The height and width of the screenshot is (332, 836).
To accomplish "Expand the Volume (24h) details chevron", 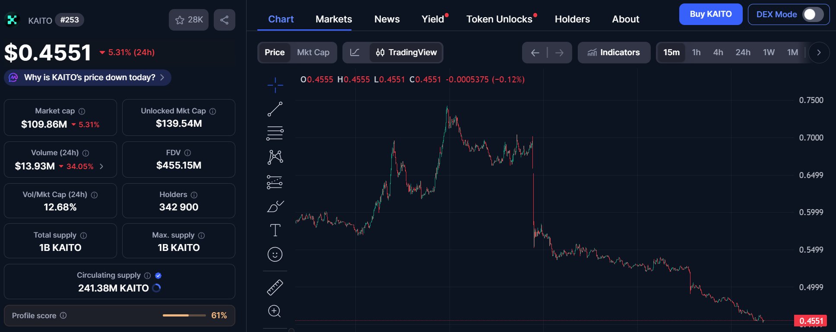I will pyautogui.click(x=101, y=166).
